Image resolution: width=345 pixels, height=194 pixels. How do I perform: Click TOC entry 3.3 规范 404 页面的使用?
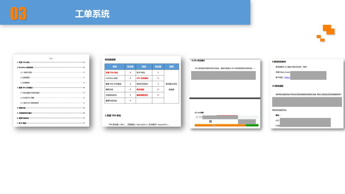(29, 103)
